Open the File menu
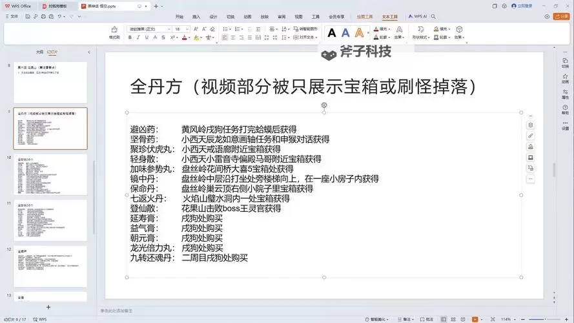The width and height of the screenshot is (574, 323). (x=12, y=17)
